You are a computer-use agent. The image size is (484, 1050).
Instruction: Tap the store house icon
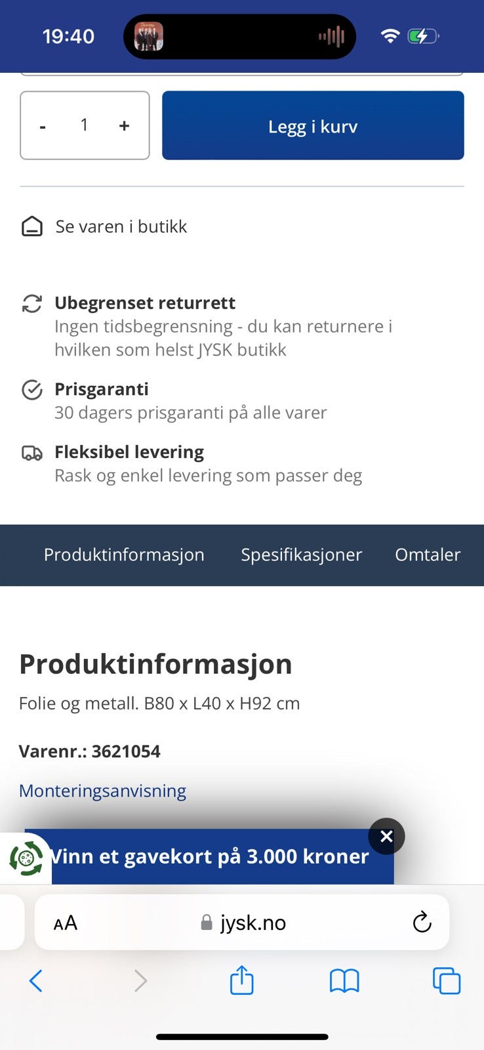click(x=32, y=226)
